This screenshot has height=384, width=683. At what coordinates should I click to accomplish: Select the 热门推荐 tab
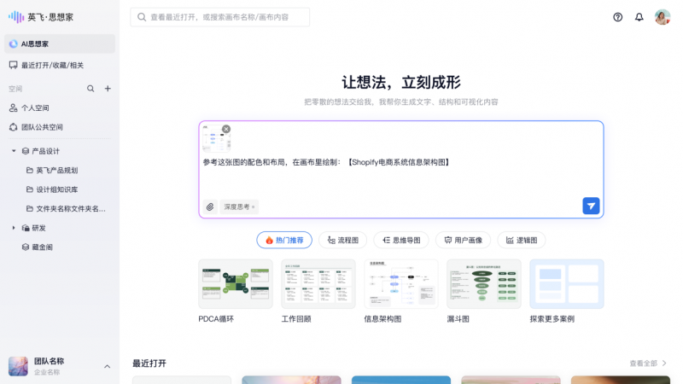(284, 241)
